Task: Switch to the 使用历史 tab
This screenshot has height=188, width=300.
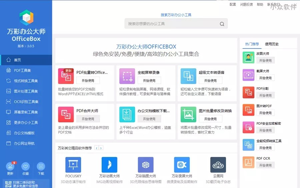Action: point(272,44)
